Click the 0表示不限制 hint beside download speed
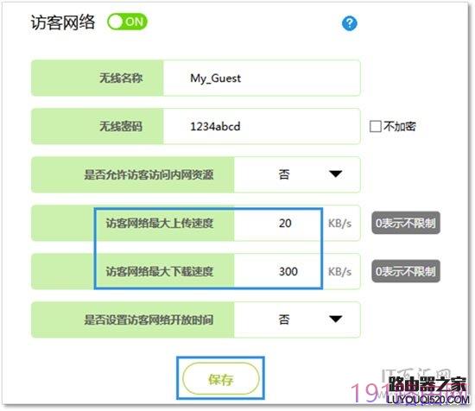Image resolution: width=475 pixels, height=411 pixels. tap(406, 271)
